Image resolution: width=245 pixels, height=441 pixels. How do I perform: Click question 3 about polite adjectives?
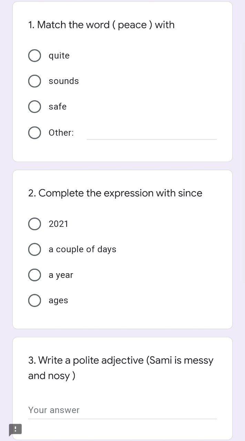121,368
